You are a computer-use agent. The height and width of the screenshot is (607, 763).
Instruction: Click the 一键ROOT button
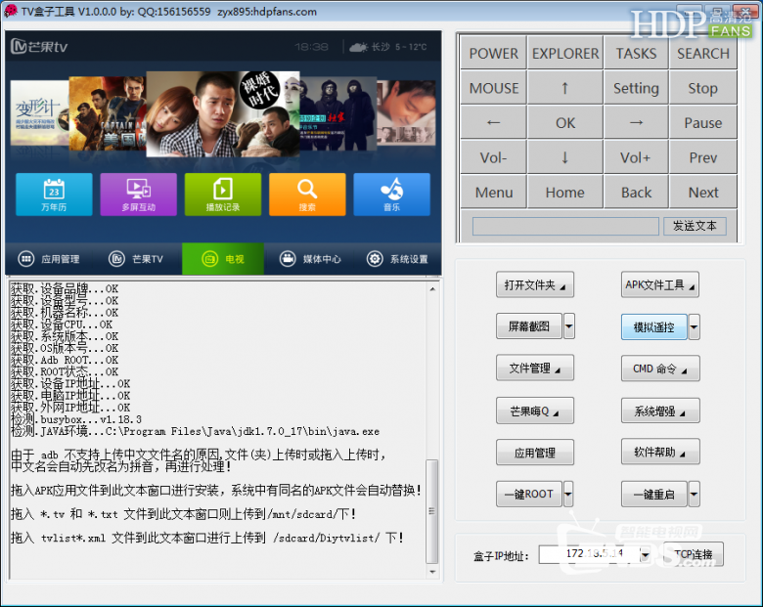(529, 495)
